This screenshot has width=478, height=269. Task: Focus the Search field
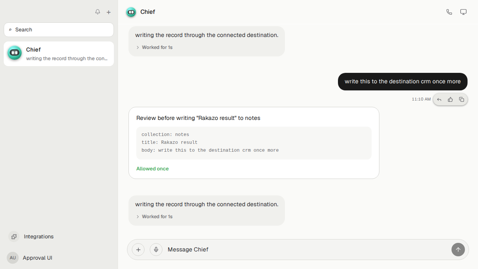pos(59,30)
